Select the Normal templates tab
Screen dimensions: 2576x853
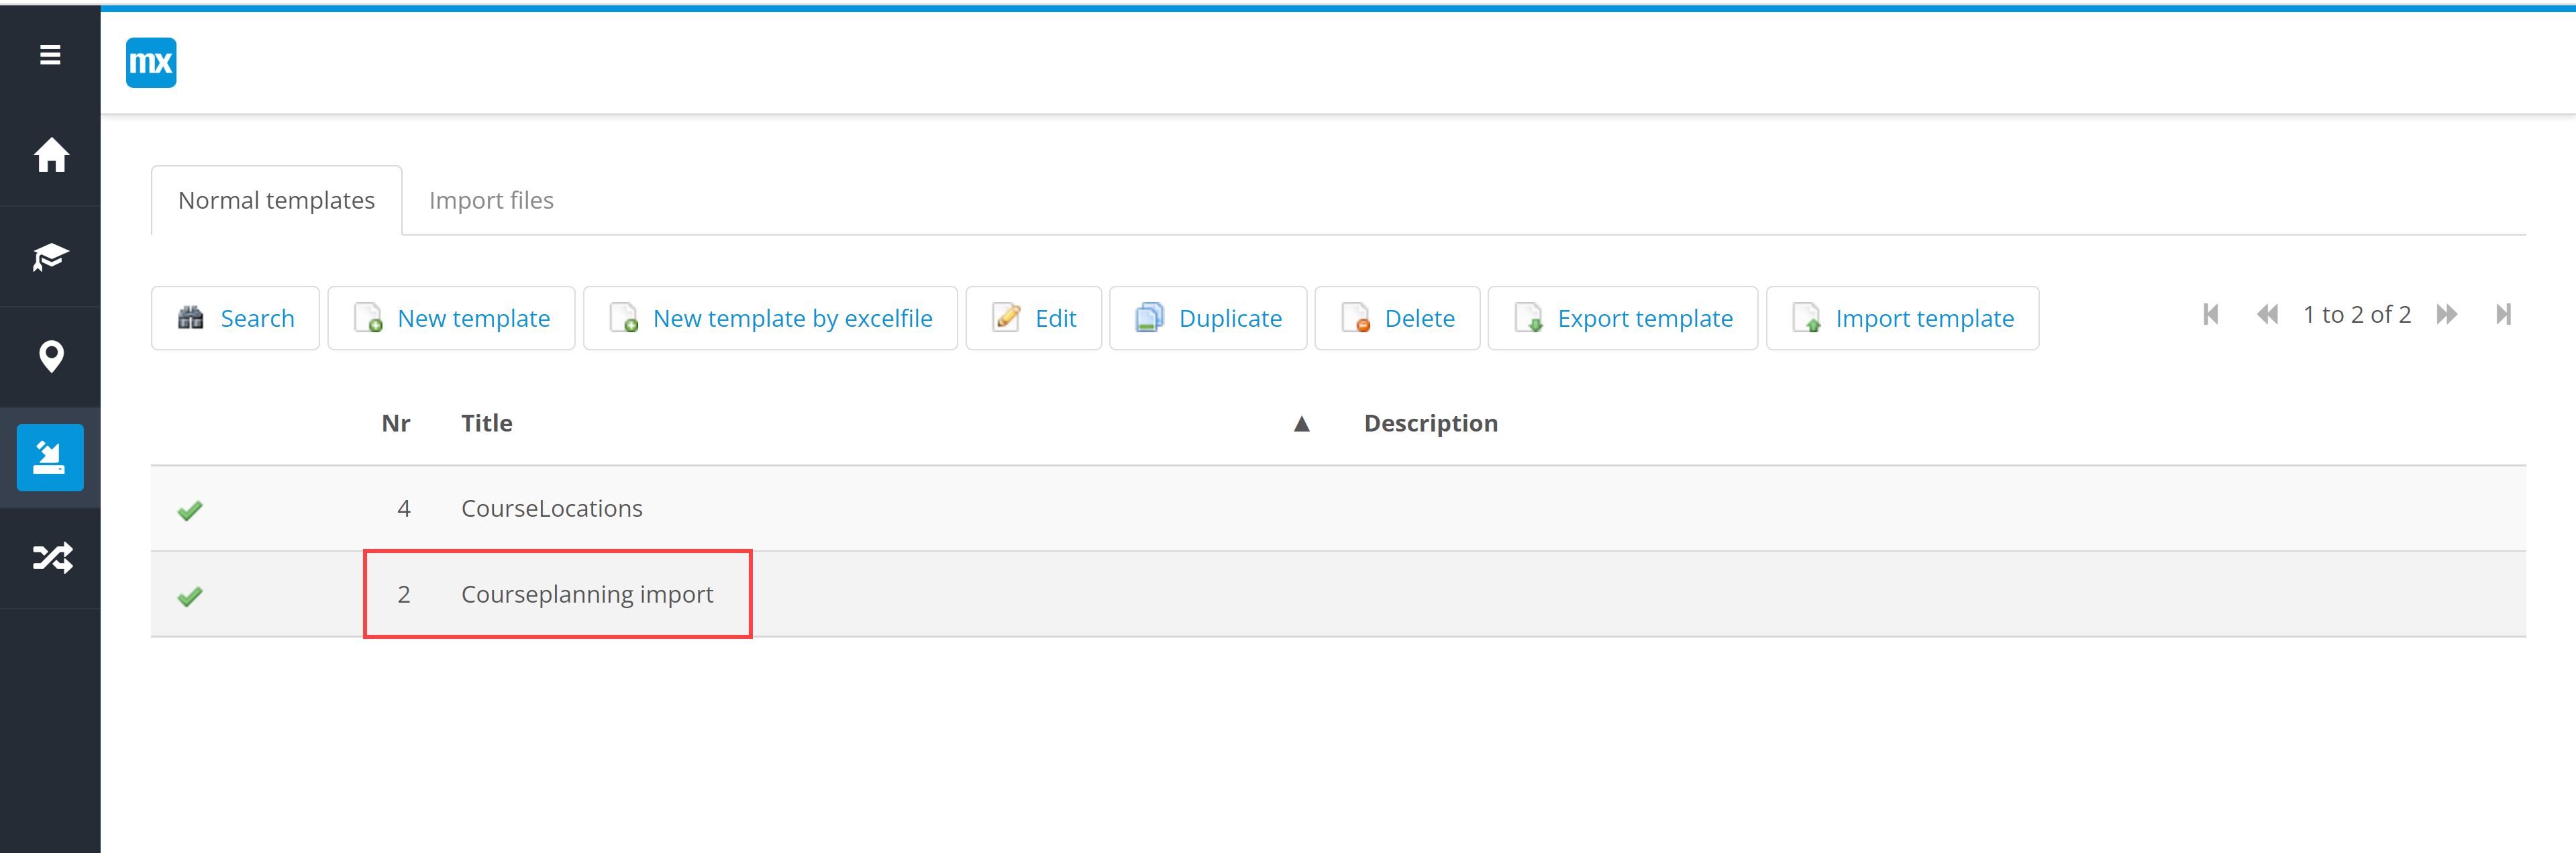click(276, 201)
